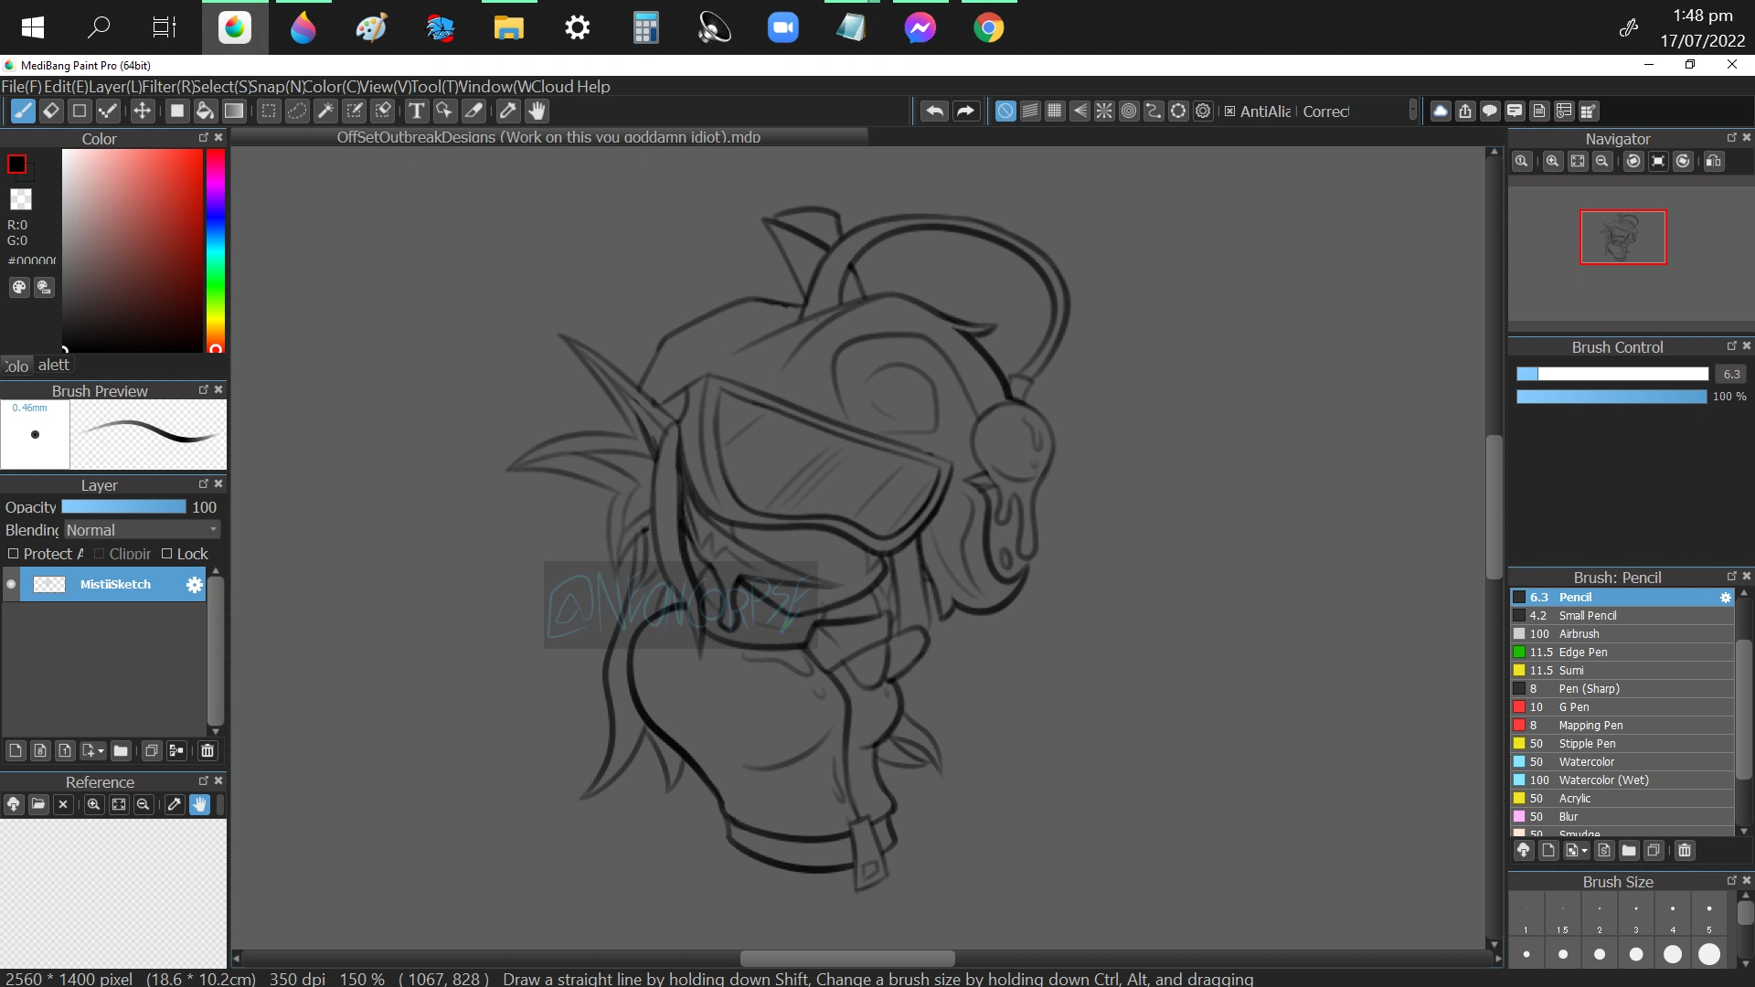The height and width of the screenshot is (987, 1755).
Task: Hide the MistiiSketch layer
Action: coord(11,584)
